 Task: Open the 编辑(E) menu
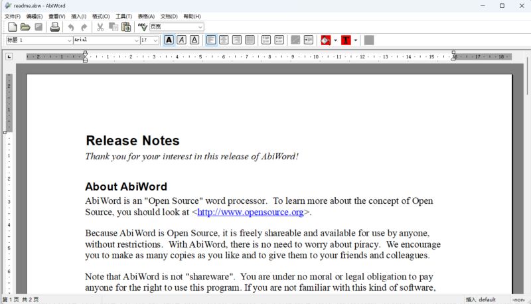[35, 16]
